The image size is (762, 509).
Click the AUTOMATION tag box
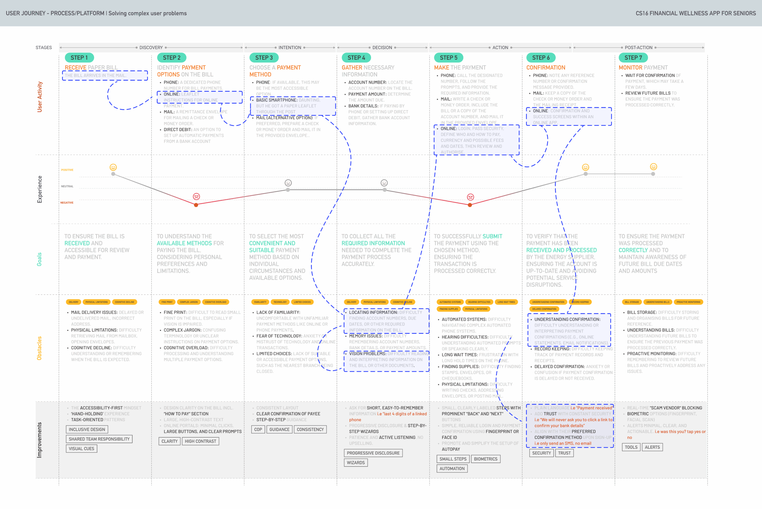[452, 469]
